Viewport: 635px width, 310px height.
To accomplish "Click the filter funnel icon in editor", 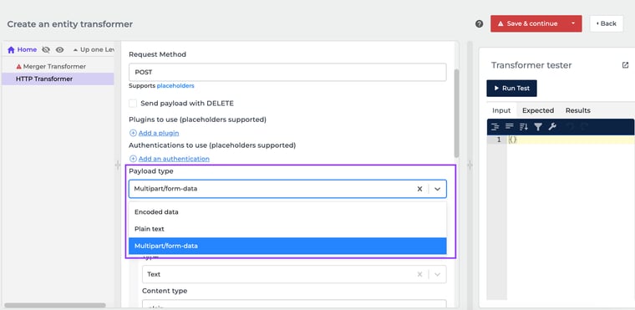I will [x=538, y=127].
